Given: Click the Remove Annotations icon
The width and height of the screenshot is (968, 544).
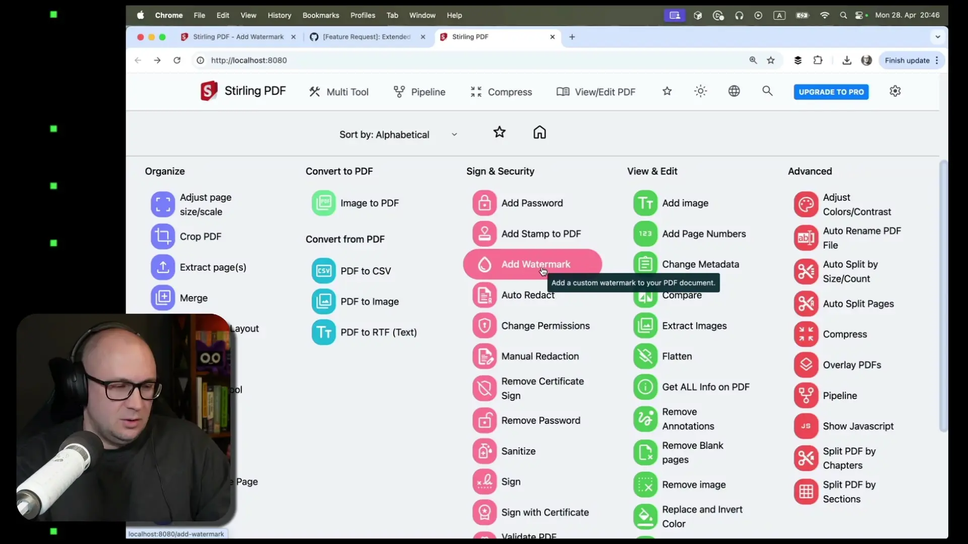Looking at the screenshot, I should [645, 419].
